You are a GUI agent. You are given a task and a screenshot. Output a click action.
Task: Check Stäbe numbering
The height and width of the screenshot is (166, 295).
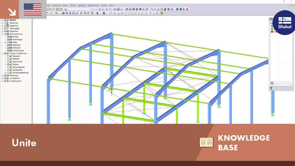[x=8, y=42]
